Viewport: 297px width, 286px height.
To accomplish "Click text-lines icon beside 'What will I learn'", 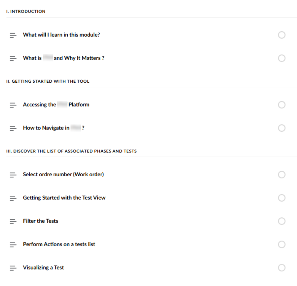I will tap(13, 35).
